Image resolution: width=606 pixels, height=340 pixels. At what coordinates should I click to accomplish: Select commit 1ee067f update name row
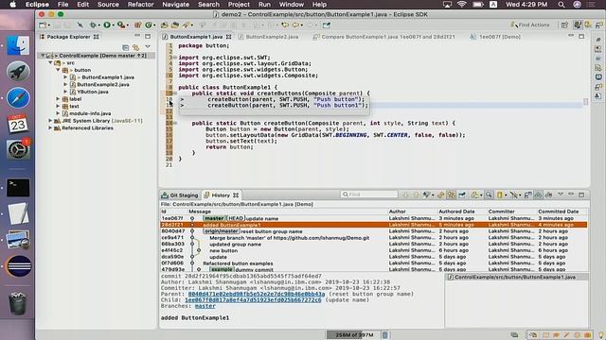point(374,218)
